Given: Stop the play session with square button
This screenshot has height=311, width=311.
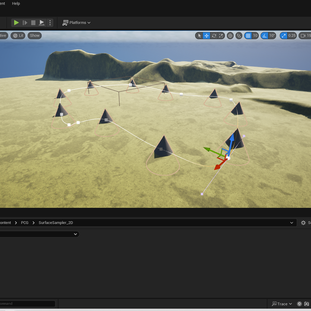Looking at the screenshot, I should (x=34, y=23).
